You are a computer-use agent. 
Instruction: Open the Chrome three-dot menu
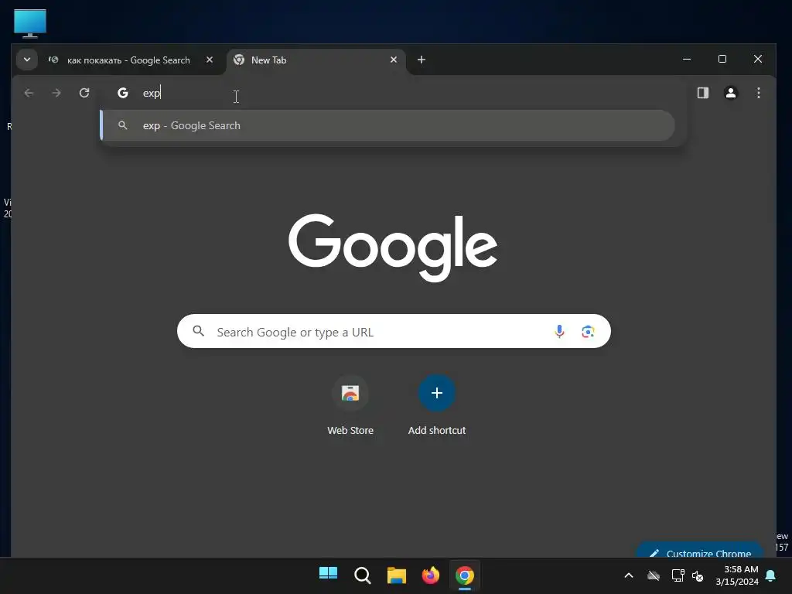click(x=758, y=93)
